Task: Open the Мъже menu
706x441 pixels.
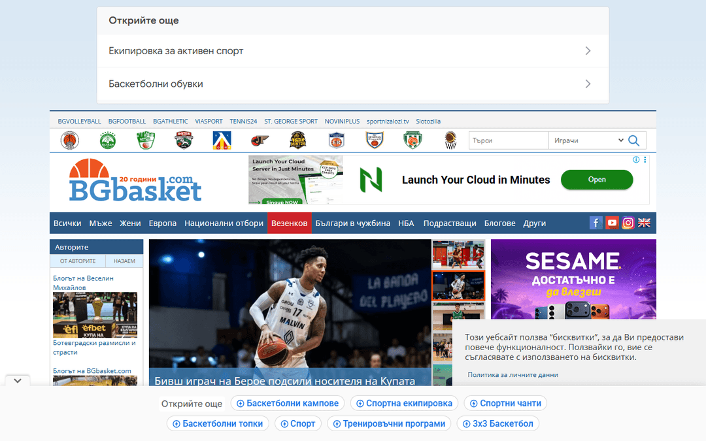Action: click(101, 223)
